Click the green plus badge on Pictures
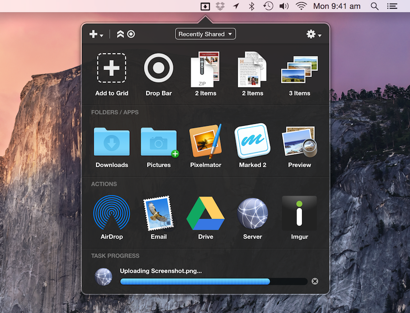Viewport: 410px width, 313px height. pos(175,154)
